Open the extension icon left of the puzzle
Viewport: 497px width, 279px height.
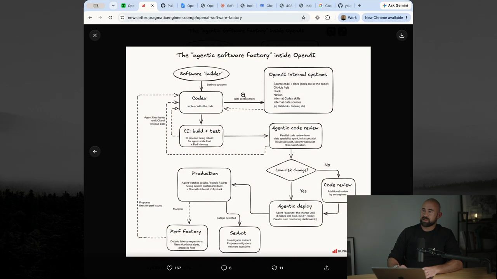coord(318,17)
